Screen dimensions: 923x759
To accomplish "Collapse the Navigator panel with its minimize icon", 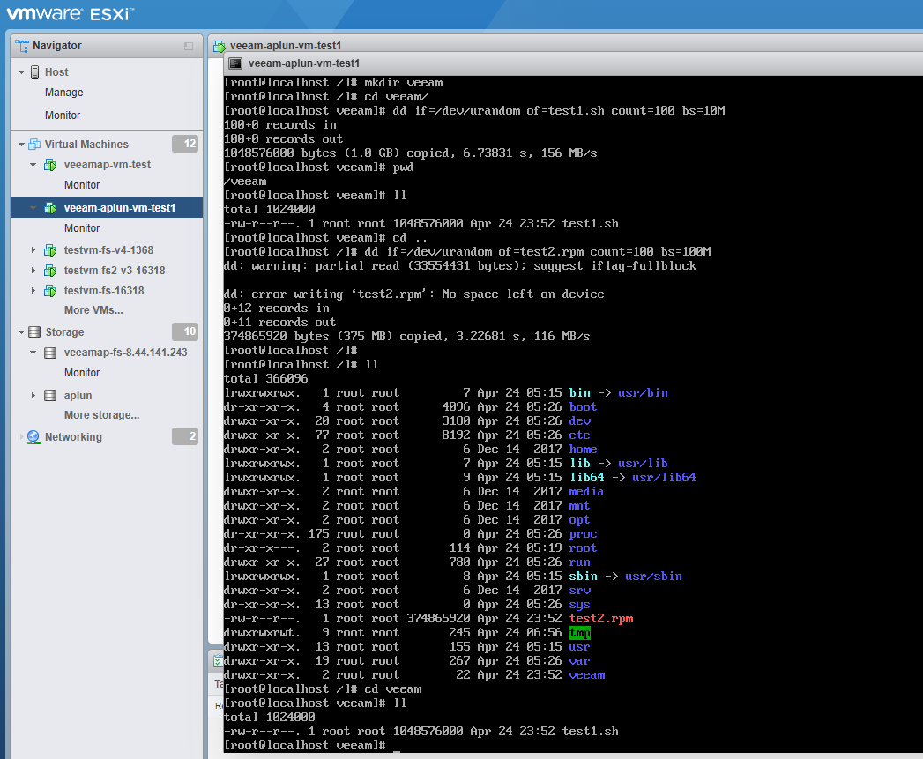I will [x=189, y=46].
